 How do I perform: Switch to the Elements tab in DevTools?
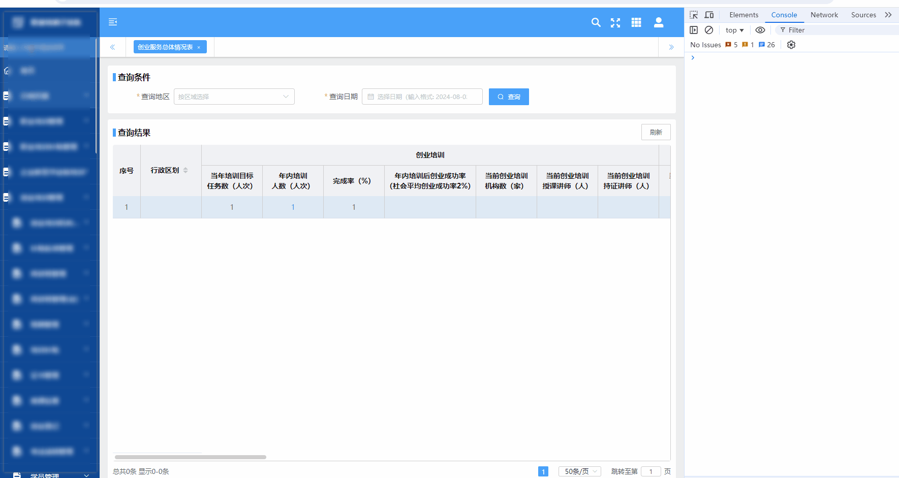tap(743, 15)
